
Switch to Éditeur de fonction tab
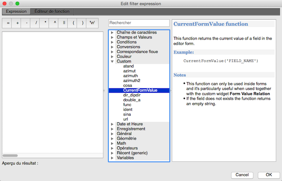tap(52, 12)
